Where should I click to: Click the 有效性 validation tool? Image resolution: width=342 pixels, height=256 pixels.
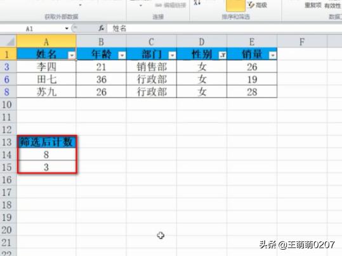[x=332, y=5]
